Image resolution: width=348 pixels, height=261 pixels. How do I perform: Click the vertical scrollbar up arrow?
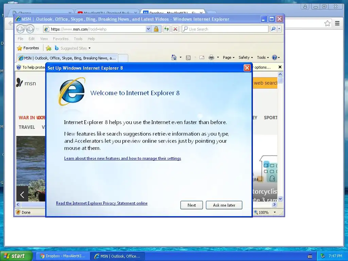pos(280,74)
